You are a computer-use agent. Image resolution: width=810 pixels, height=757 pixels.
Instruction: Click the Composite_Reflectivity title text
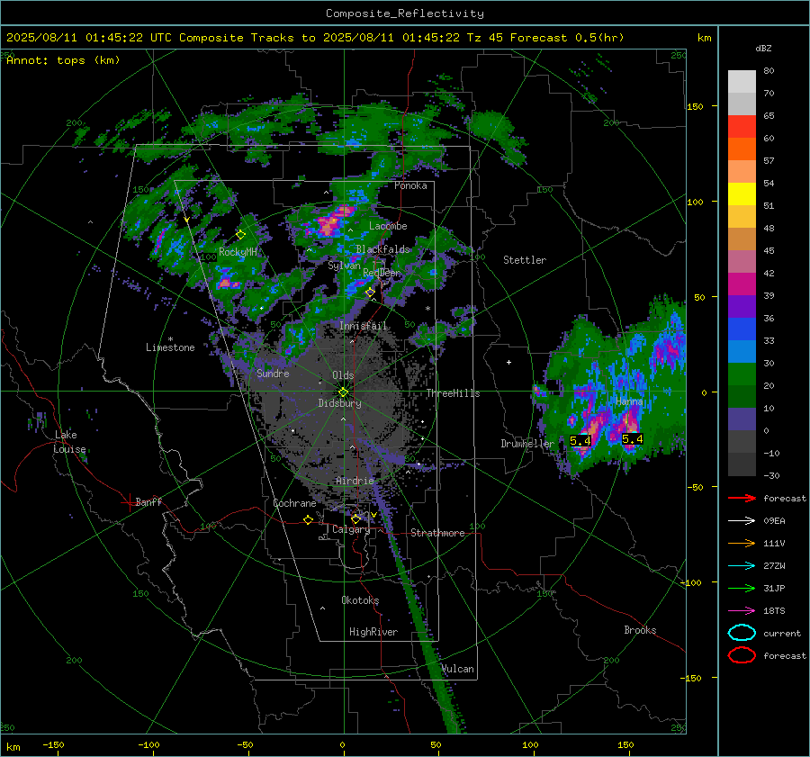pos(404,14)
